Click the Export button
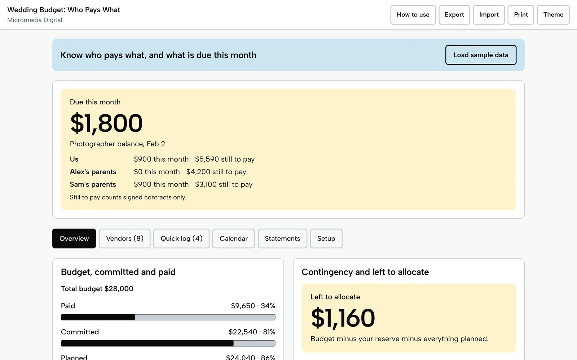577x360 pixels. (454, 15)
